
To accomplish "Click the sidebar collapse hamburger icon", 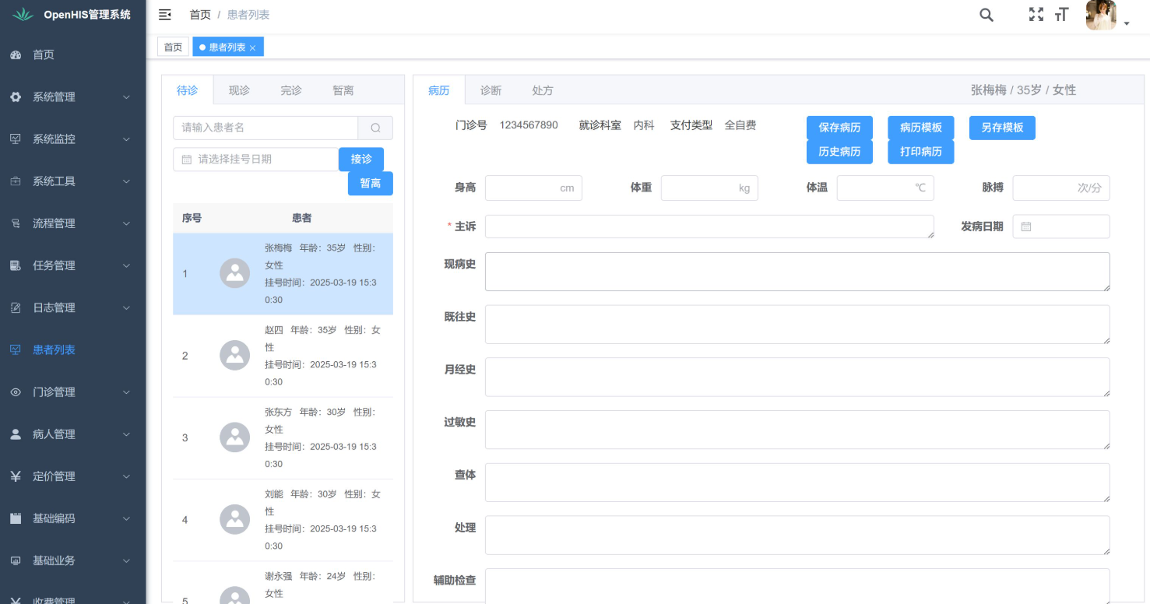I will (x=165, y=15).
